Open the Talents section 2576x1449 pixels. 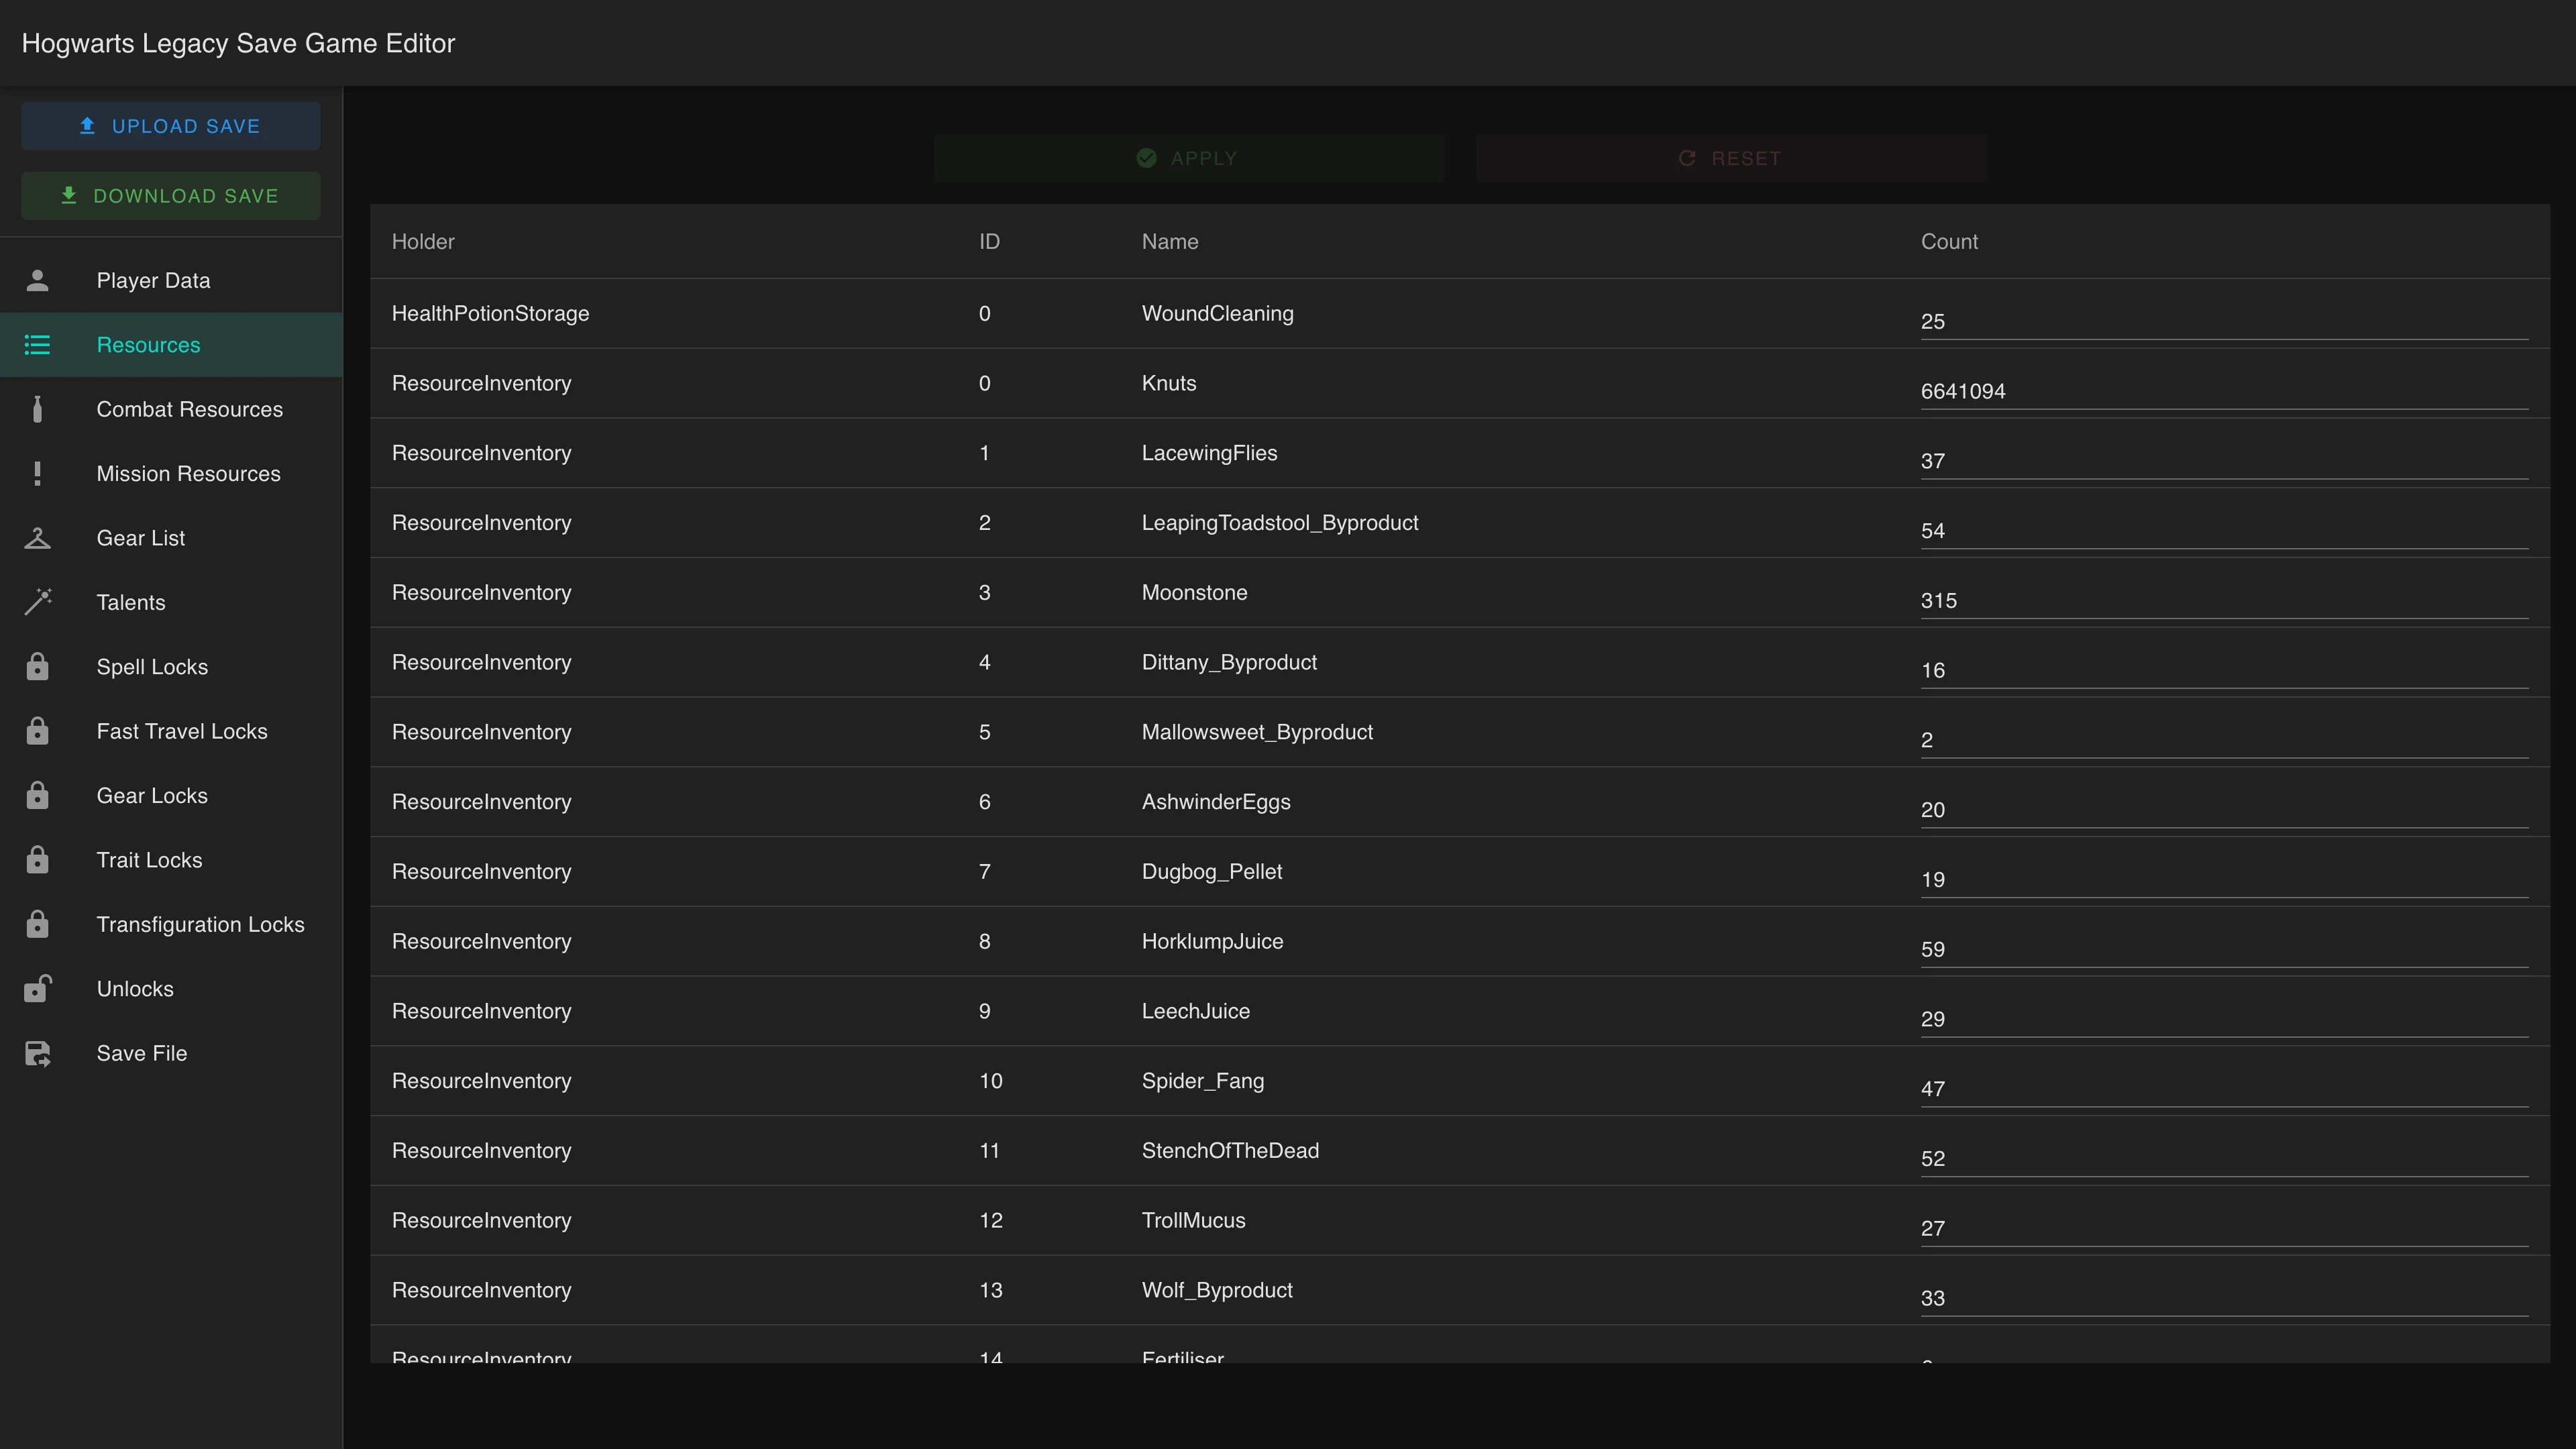171,603
